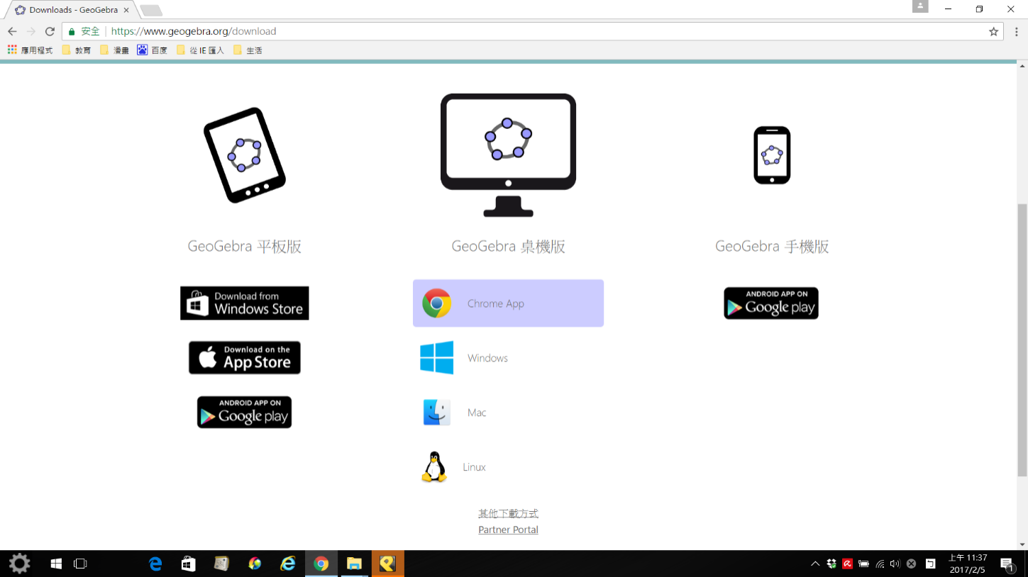Screen dimensions: 1028x577
Task: Open the volume control tray icon
Action: [x=895, y=564]
